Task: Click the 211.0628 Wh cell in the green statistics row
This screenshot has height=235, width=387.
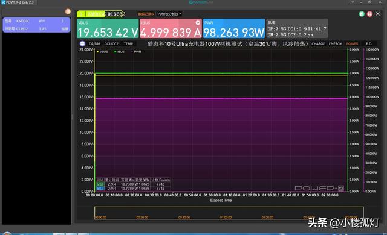Action: point(142,184)
